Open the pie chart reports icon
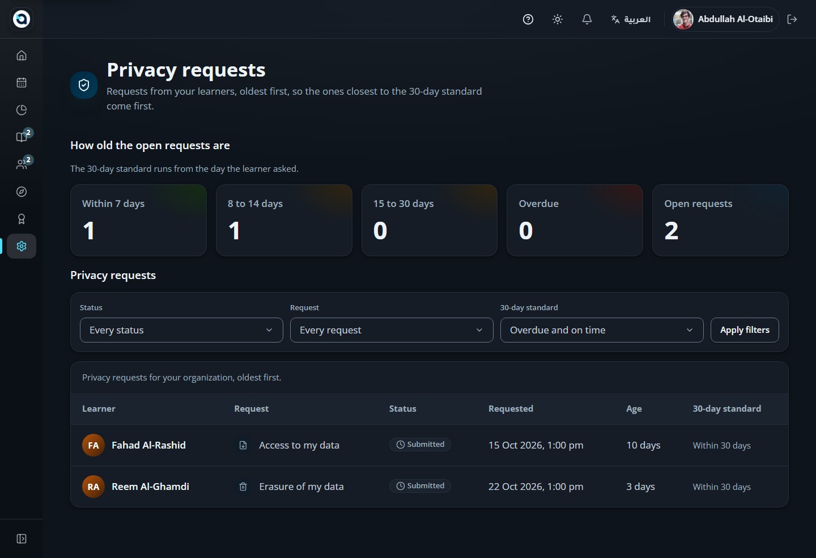Screen dimensions: 816x558 click(x=22, y=110)
